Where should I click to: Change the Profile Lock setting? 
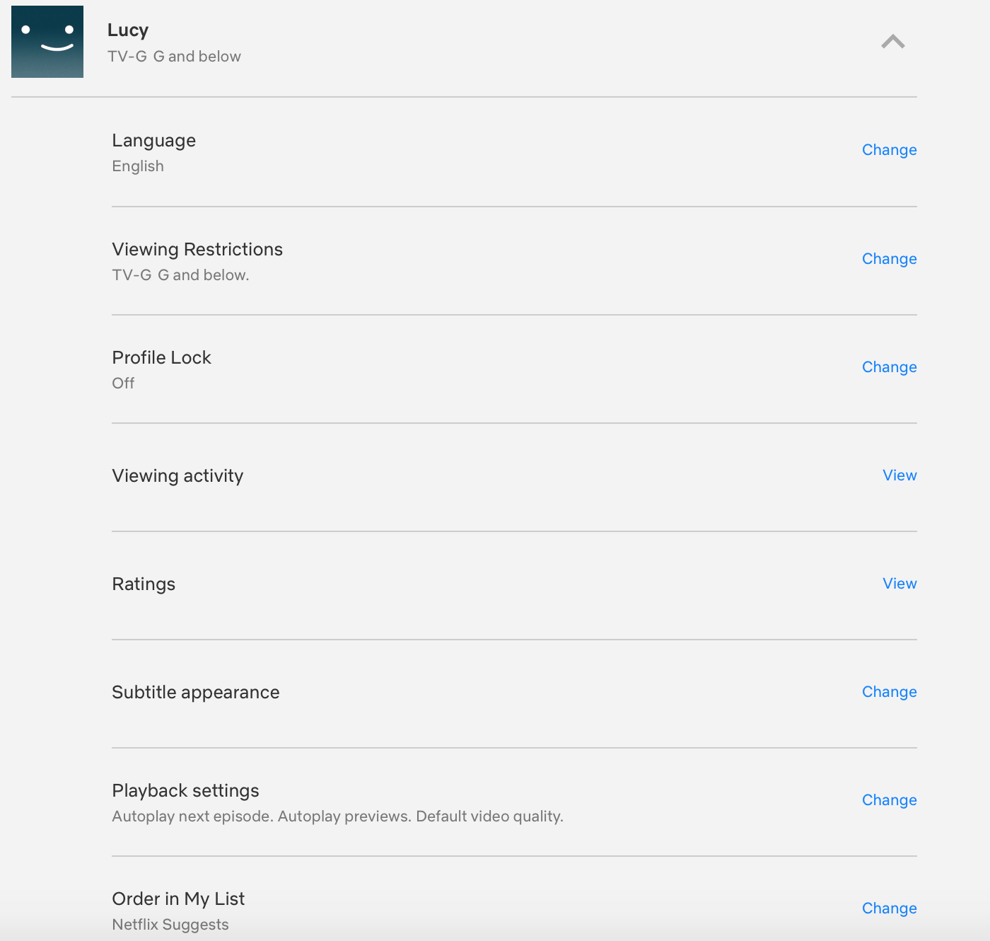[x=889, y=367]
